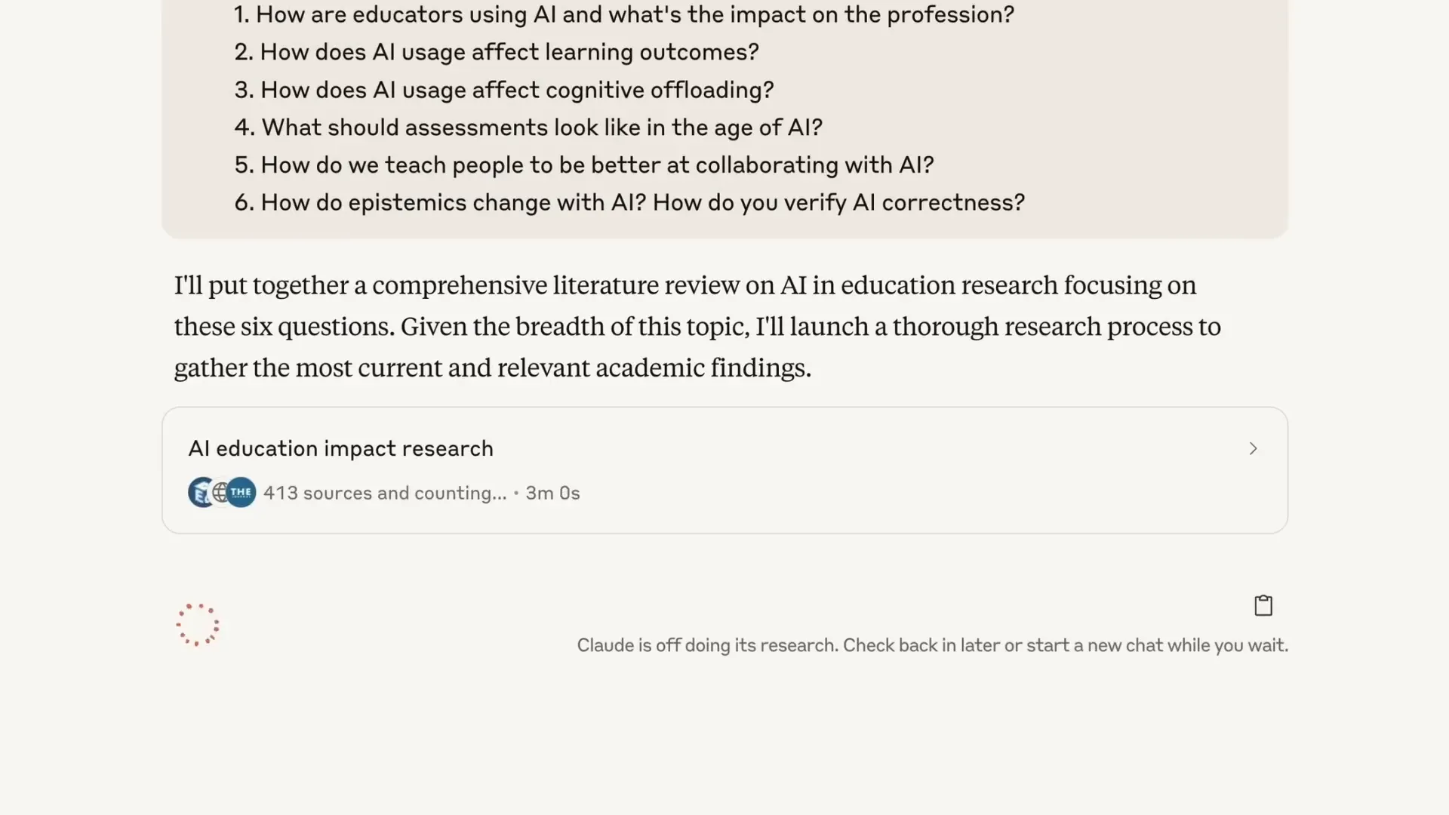Viewport: 1449px width, 815px height.
Task: Select question 6 about epistemics and verification
Action: point(629,203)
